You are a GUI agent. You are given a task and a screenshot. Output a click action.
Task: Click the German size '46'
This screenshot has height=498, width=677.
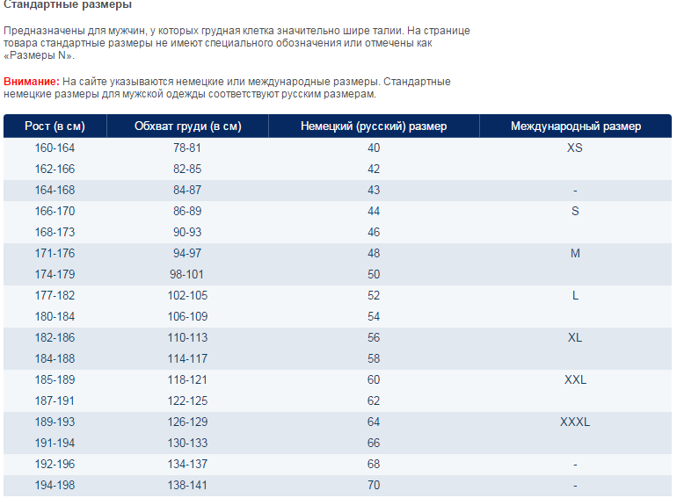[374, 233]
